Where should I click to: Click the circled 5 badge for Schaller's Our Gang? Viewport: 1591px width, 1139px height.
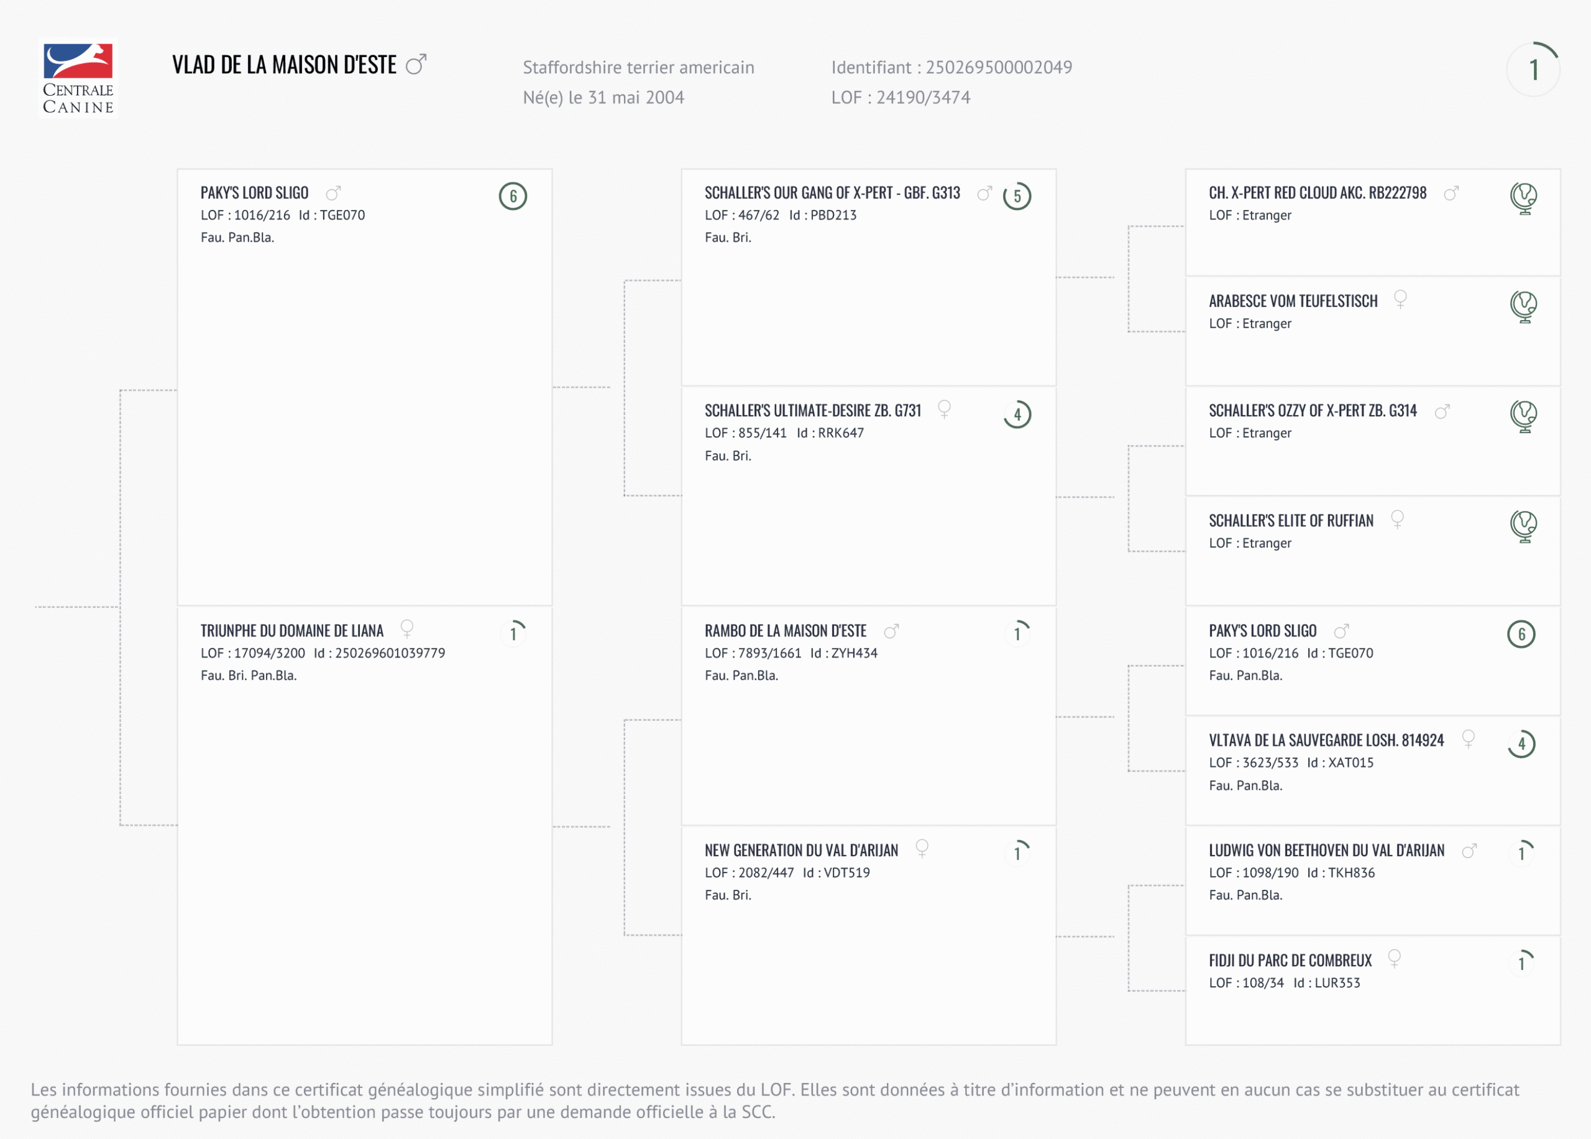[x=1017, y=196]
